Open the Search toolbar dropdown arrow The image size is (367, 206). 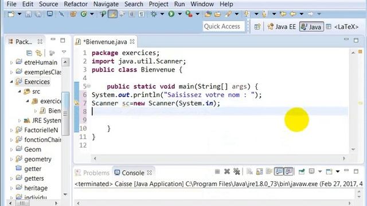point(237,14)
